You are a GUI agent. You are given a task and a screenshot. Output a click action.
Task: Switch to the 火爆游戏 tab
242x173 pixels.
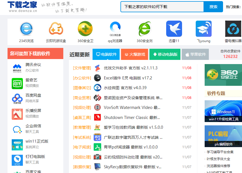tap(134, 54)
